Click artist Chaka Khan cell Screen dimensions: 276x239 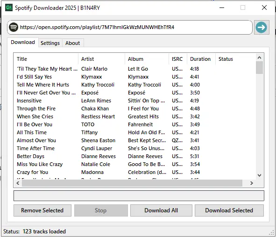point(95,109)
